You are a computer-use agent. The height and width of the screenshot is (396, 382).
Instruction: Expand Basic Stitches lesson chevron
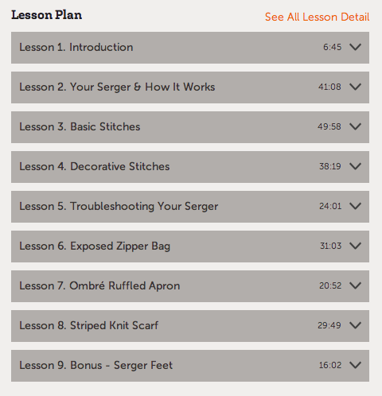click(355, 126)
